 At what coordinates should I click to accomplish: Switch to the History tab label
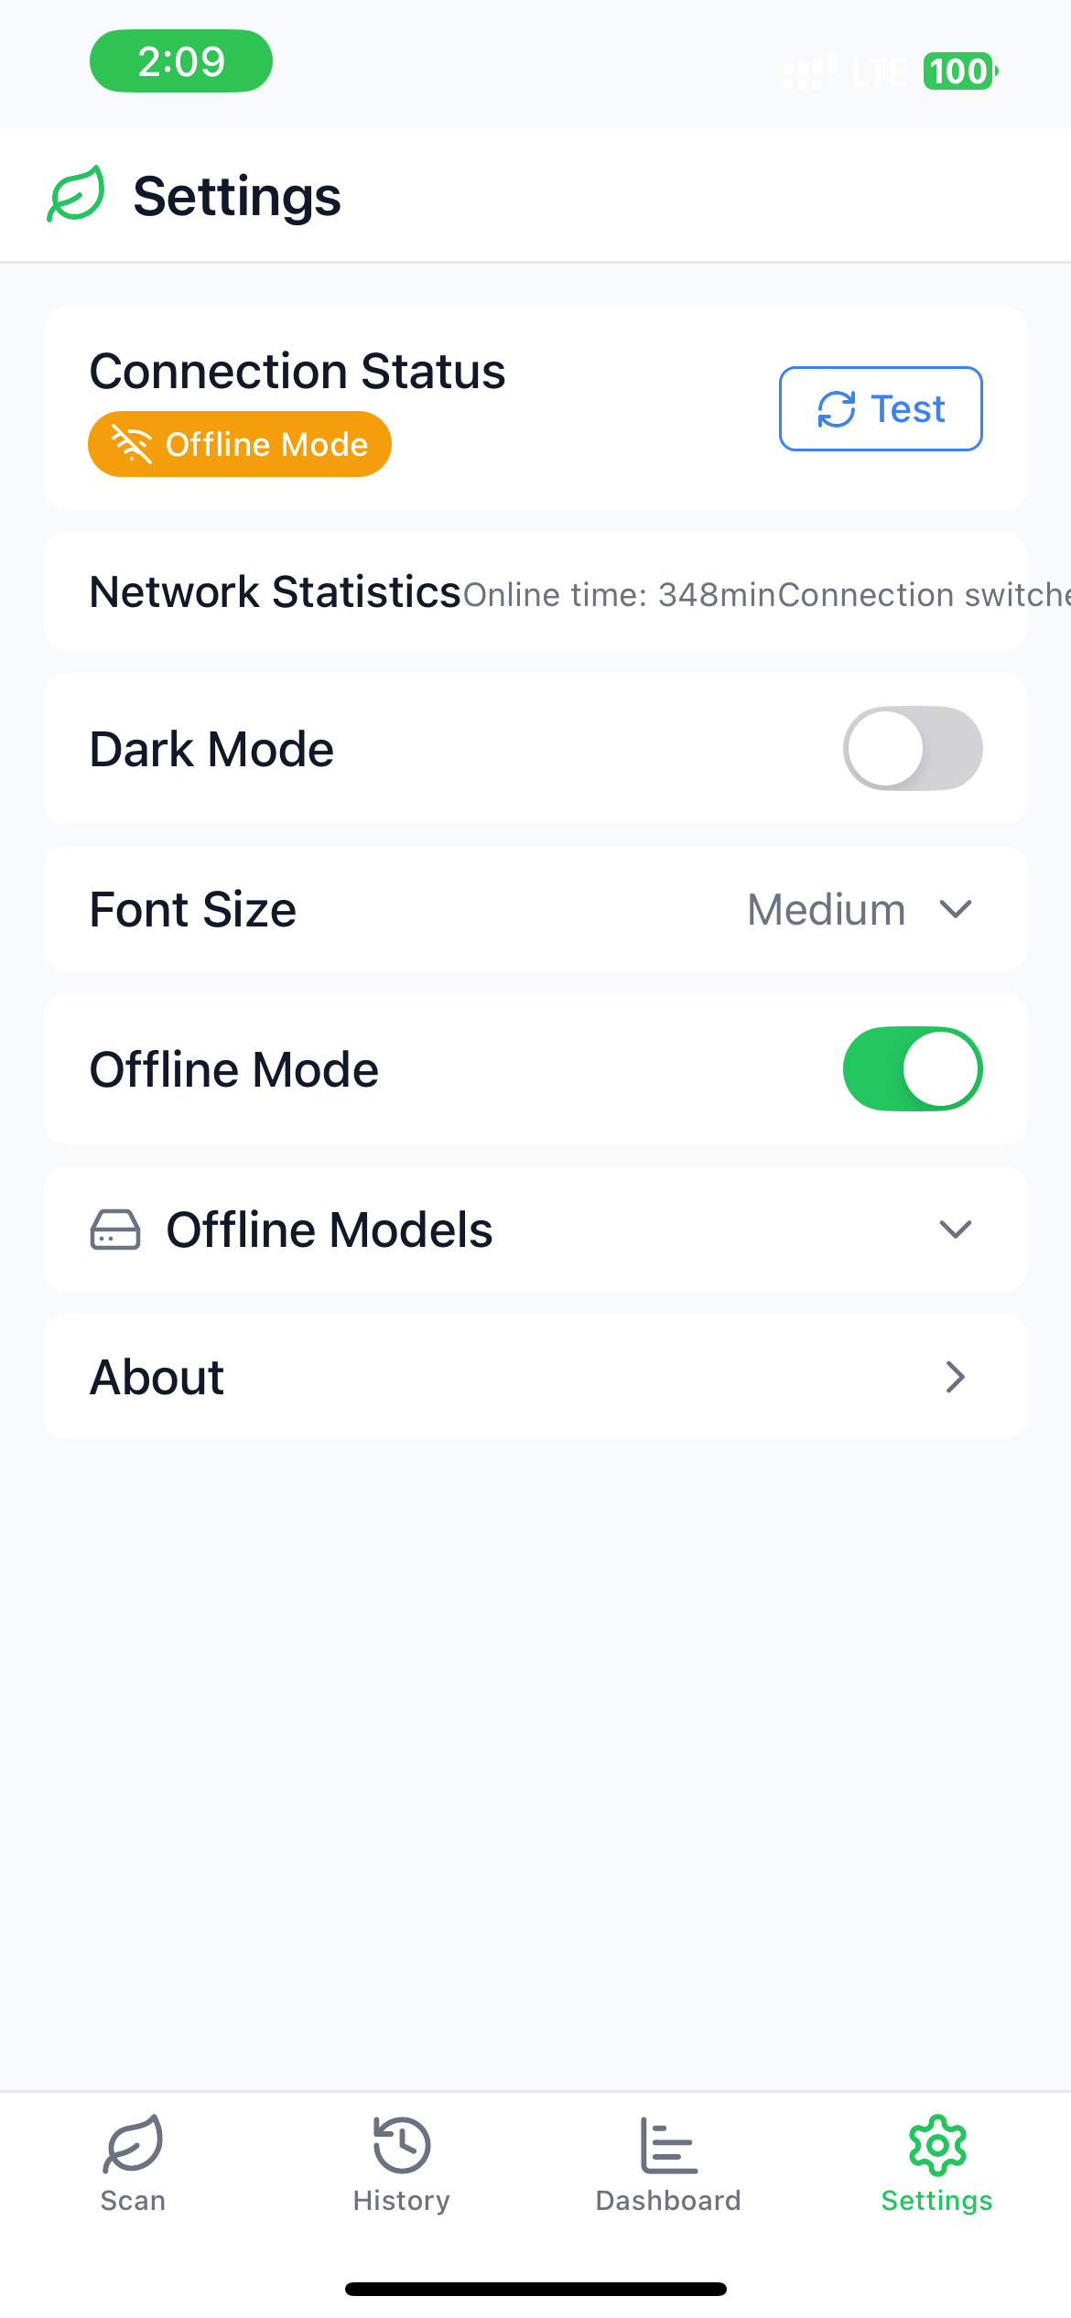coord(401,2201)
